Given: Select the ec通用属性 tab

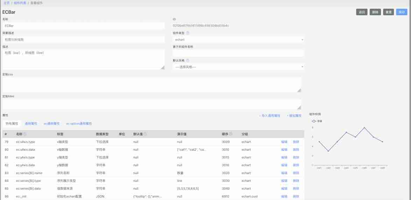Looking at the screenshot, I should (x=51, y=124).
